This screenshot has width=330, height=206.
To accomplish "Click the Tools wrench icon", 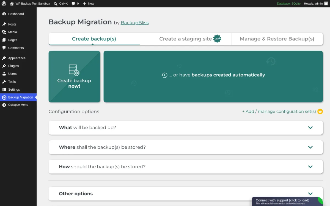I will pos(4,82).
